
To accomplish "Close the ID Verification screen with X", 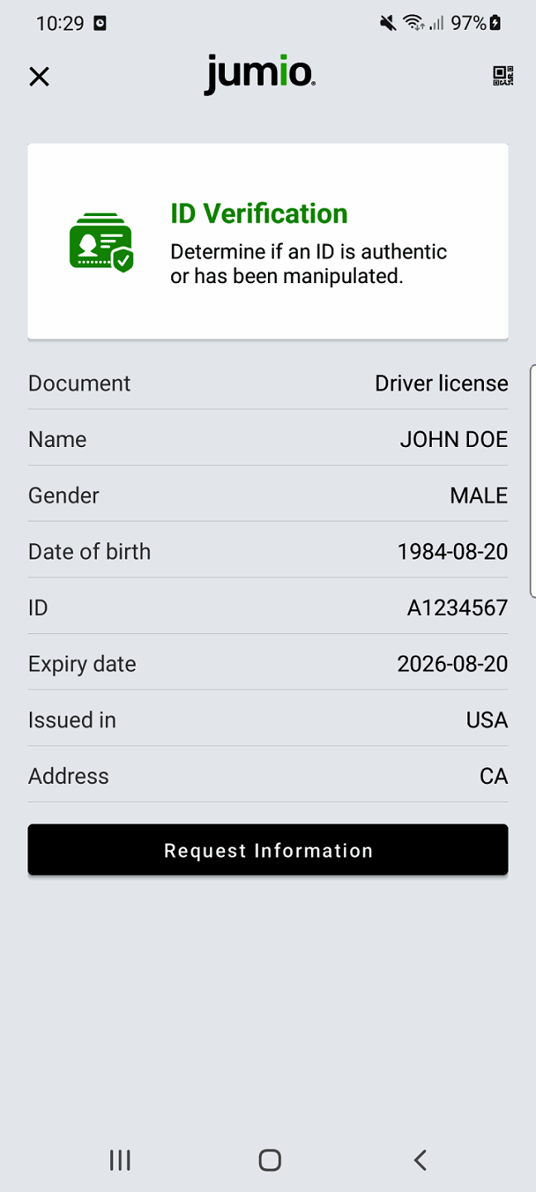I will pos(39,76).
